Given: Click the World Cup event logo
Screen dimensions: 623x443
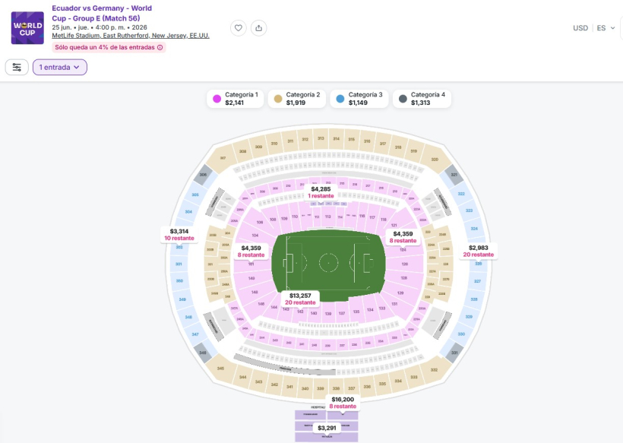Looking at the screenshot, I should pyautogui.click(x=27, y=27).
